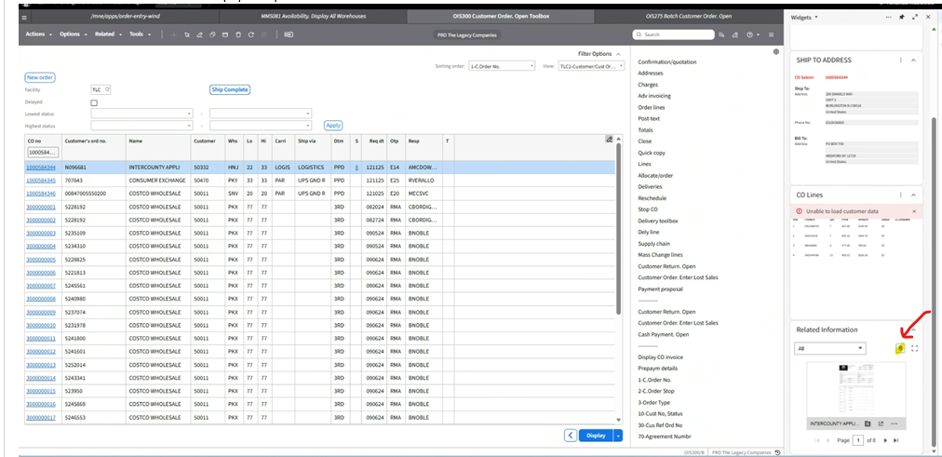Toggle the Delayed checkbox

click(x=94, y=102)
